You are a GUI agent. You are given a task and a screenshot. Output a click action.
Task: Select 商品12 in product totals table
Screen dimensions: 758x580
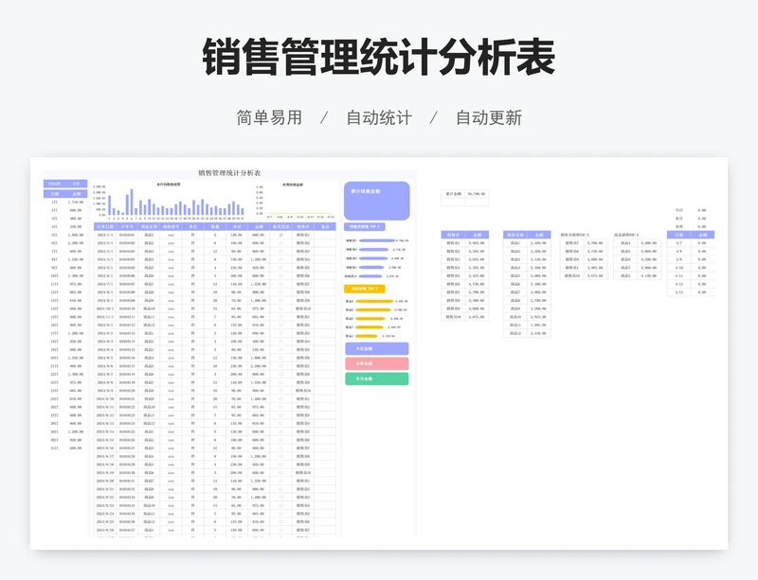point(515,333)
